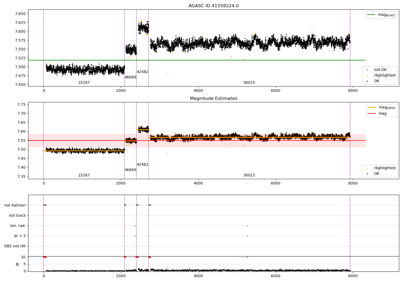Image resolution: width=403 pixels, height=282 pixels.
Task: Click OBSID label 30015 in middle plot
Action: pos(249,175)
